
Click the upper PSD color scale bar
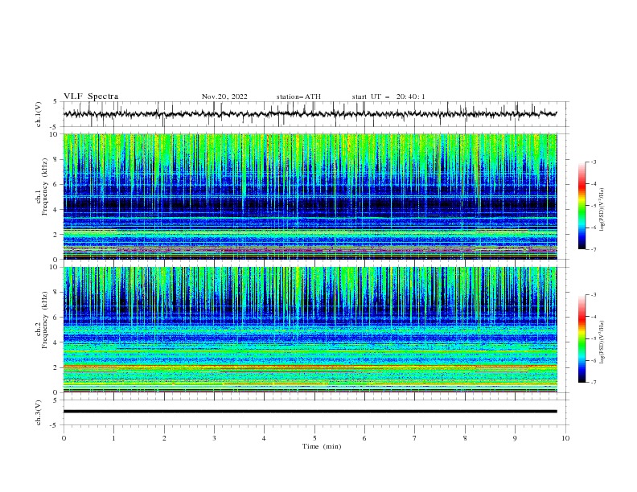pos(582,206)
